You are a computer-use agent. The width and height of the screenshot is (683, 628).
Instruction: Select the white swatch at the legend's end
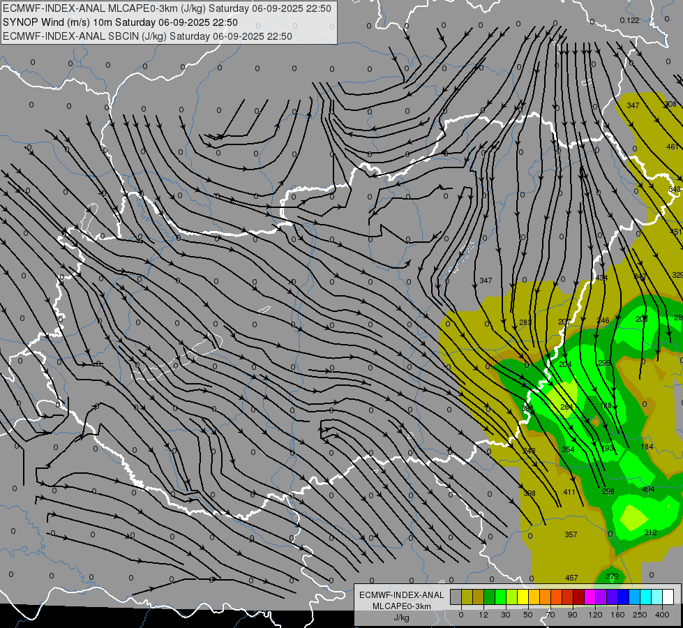click(x=668, y=597)
